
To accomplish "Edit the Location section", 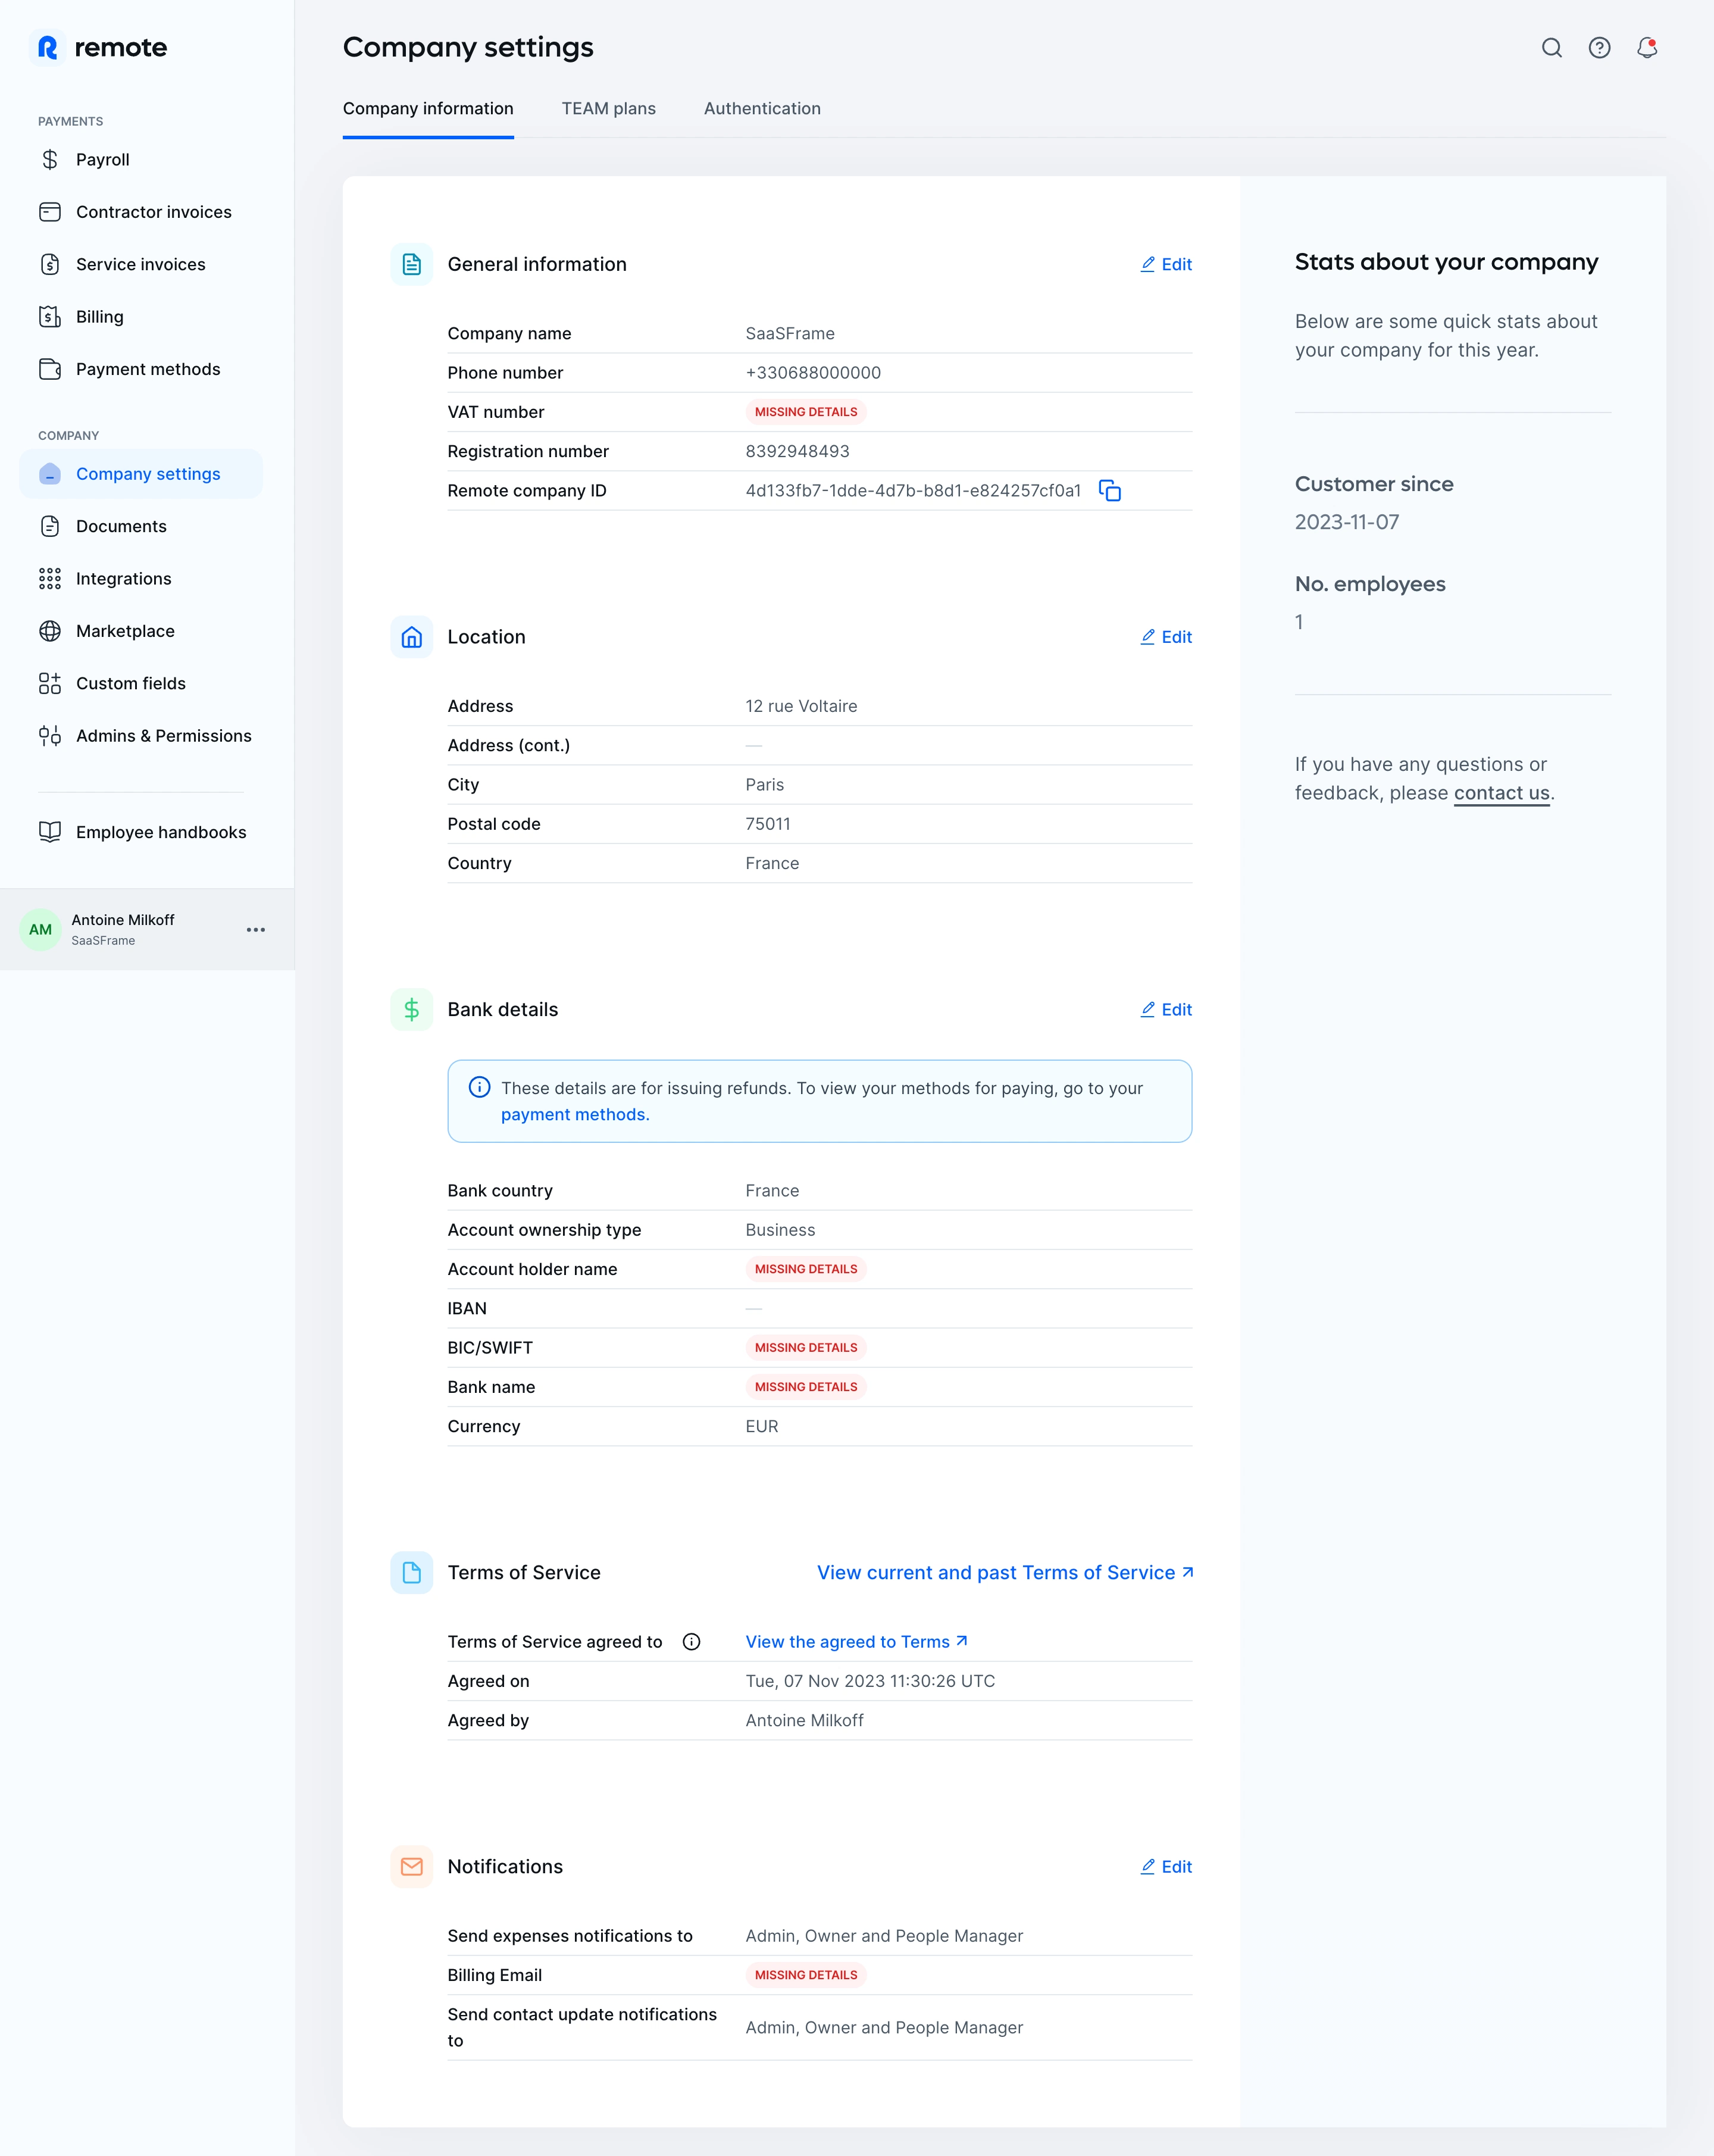I will [1166, 637].
